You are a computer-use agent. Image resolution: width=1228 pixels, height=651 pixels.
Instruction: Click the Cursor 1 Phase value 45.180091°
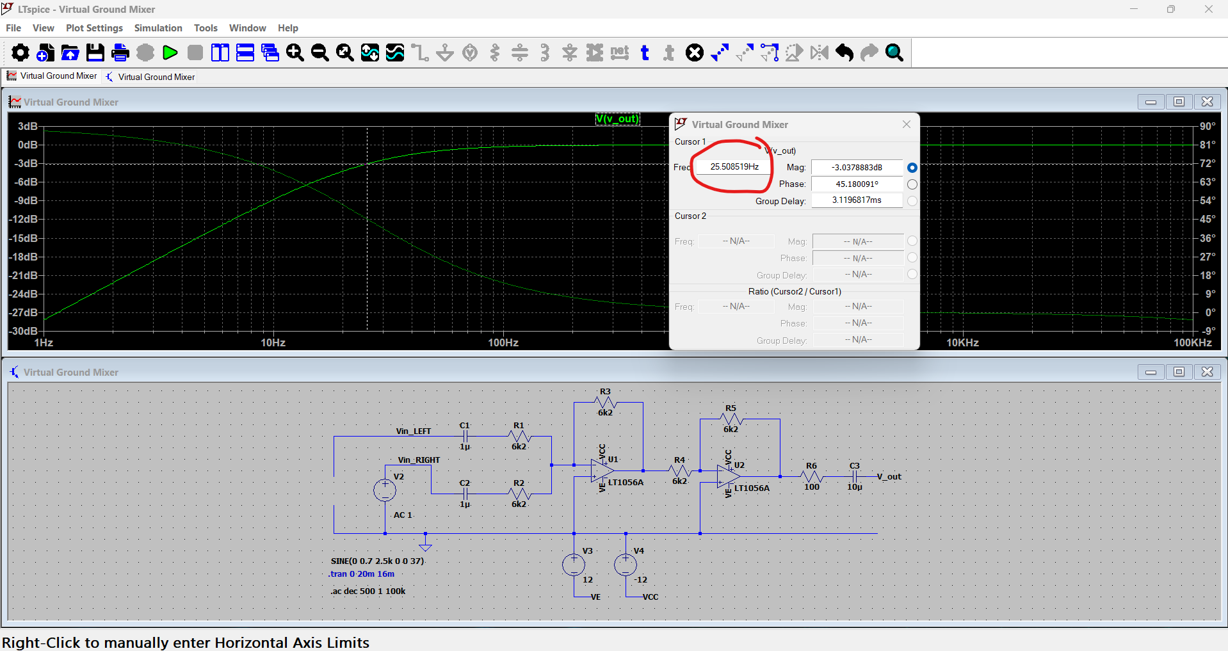pyautogui.click(x=857, y=184)
